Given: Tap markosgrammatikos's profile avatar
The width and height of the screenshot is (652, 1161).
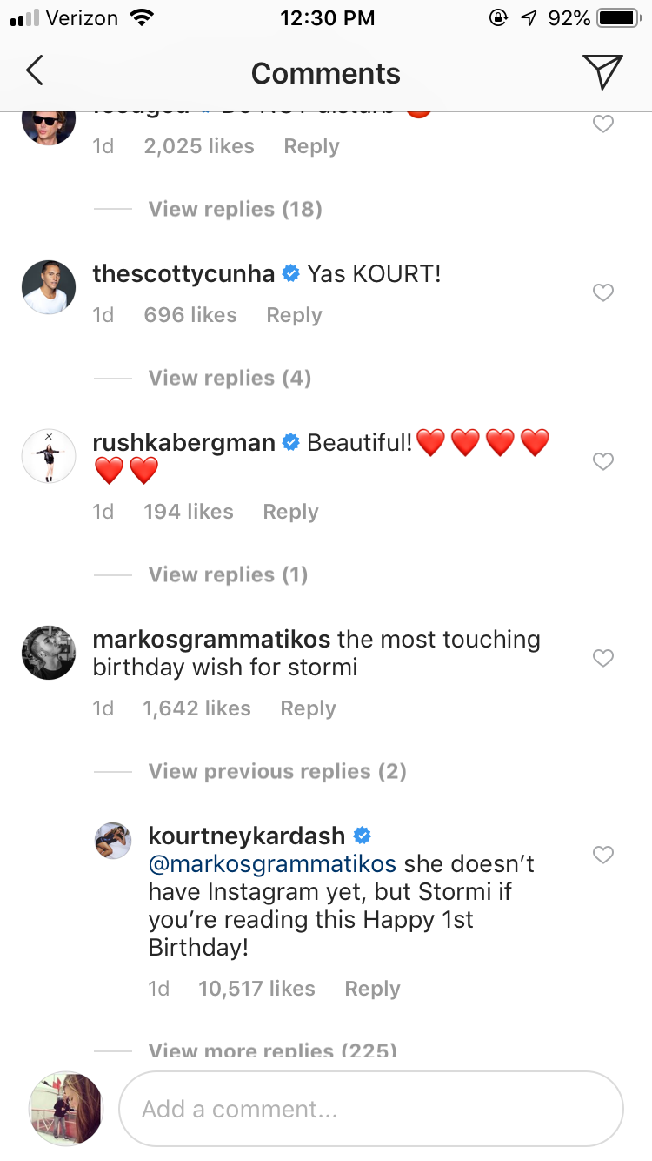Looking at the screenshot, I should point(49,652).
